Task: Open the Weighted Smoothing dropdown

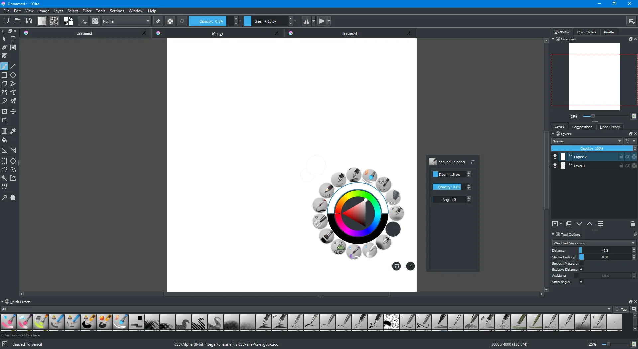Action: click(593, 243)
